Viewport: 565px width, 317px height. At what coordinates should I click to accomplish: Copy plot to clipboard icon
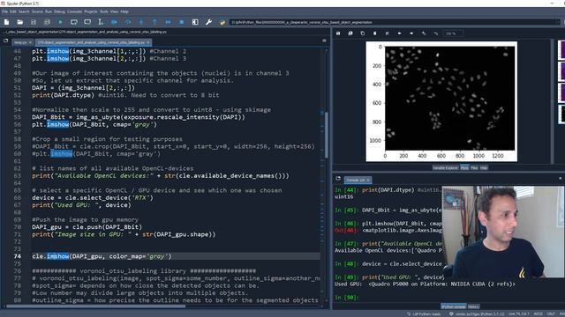[x=363, y=33]
